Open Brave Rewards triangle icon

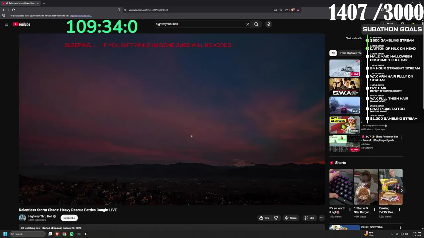298,10
